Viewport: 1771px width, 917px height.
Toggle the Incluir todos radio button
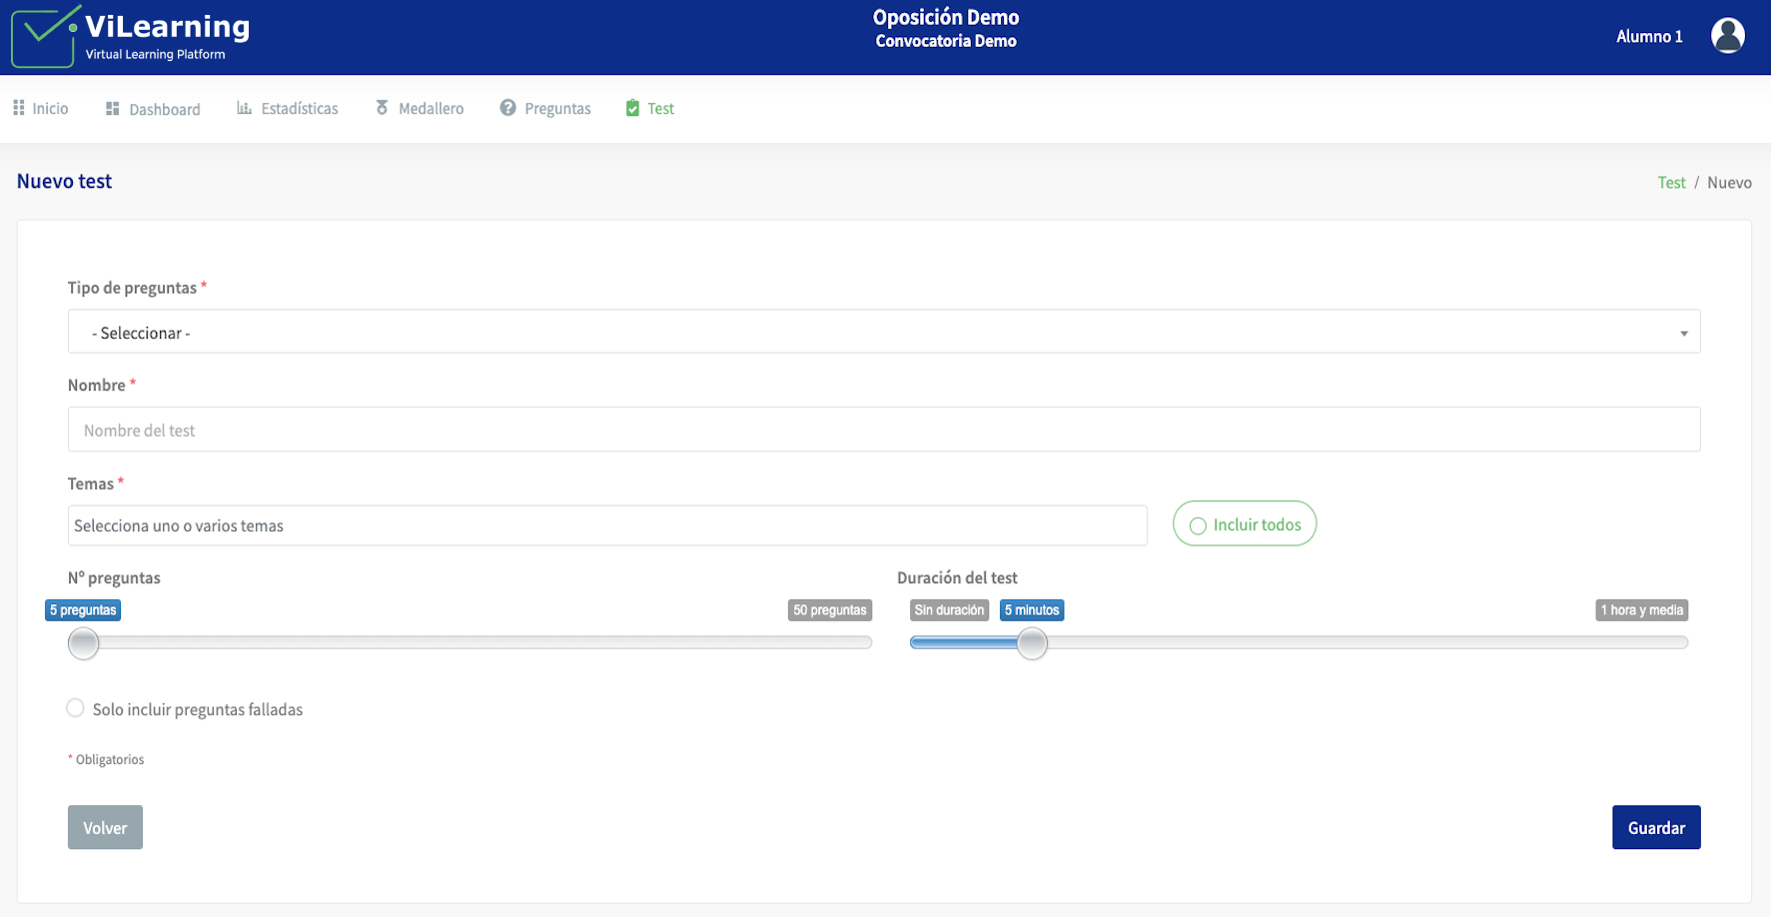pos(1198,525)
